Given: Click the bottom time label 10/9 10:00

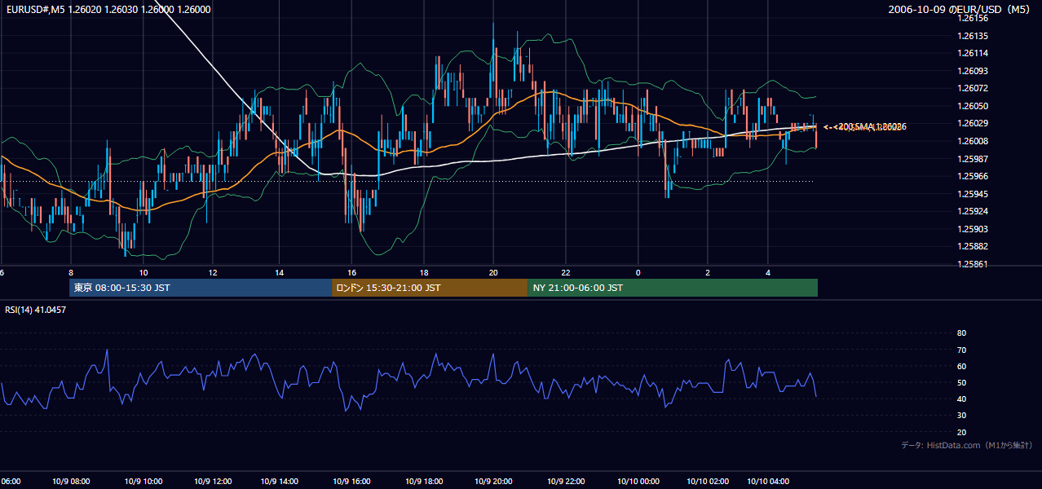Looking at the screenshot, I should pyautogui.click(x=143, y=482).
